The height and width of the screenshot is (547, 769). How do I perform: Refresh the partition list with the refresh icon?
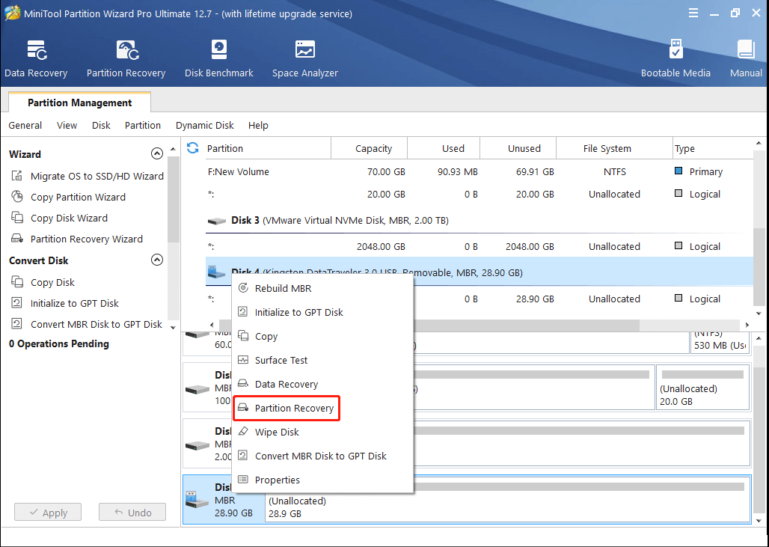point(193,147)
